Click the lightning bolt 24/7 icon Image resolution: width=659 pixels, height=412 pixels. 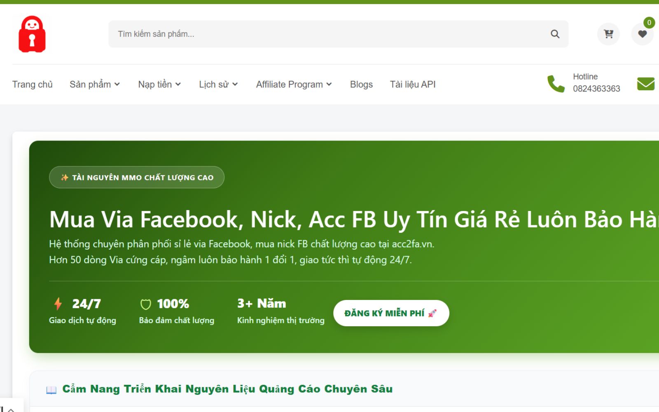tap(58, 304)
